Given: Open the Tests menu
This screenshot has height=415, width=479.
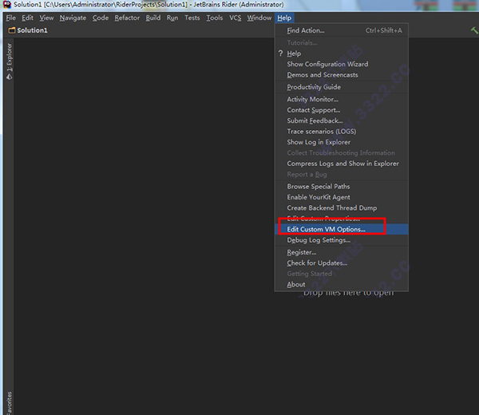Looking at the screenshot, I should pyautogui.click(x=192, y=18).
